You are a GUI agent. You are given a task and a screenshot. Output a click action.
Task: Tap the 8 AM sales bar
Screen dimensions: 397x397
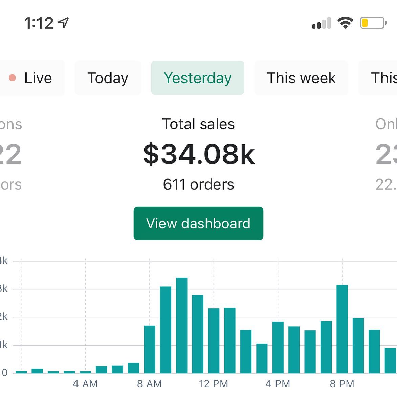click(x=150, y=349)
